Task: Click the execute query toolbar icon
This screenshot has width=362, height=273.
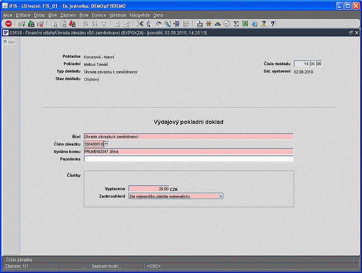Action: click(63, 24)
